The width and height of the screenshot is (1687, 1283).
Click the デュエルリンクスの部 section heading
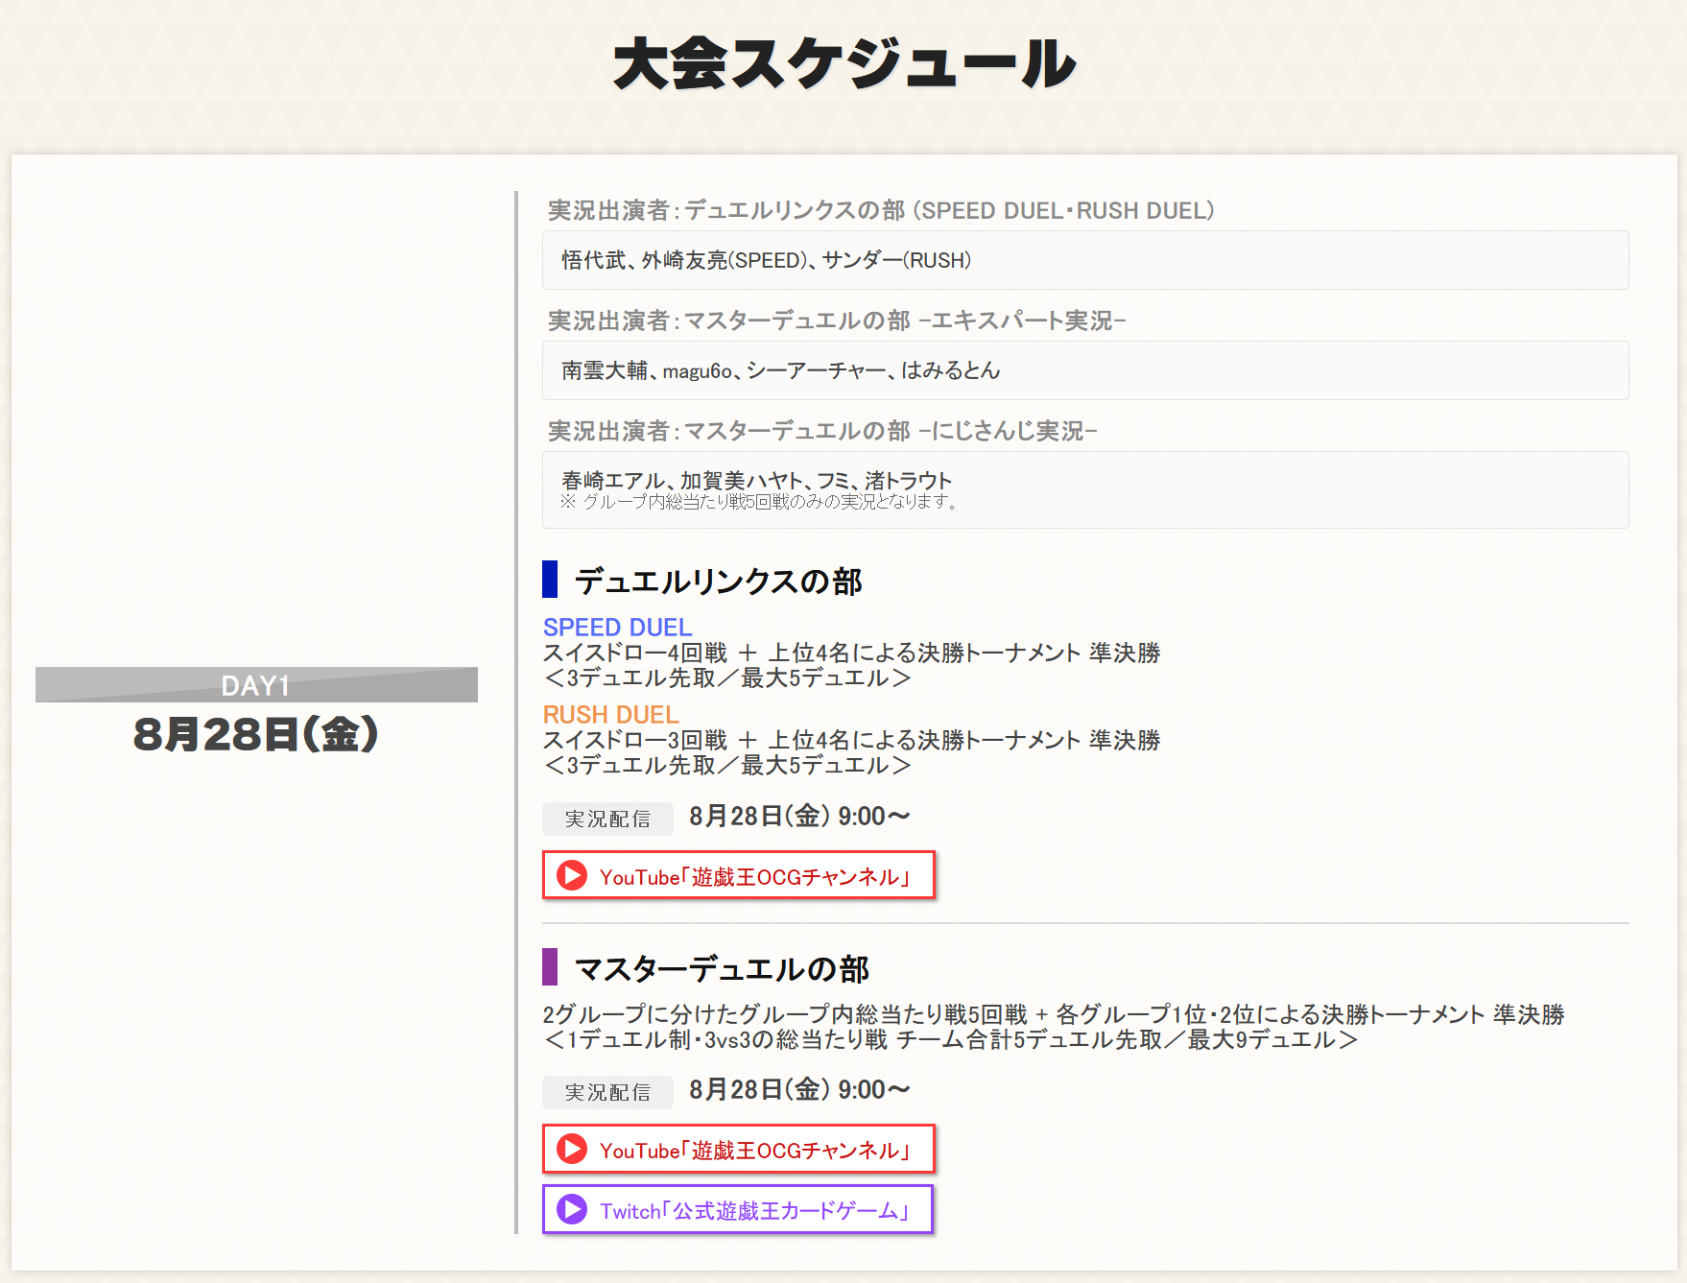(x=719, y=581)
